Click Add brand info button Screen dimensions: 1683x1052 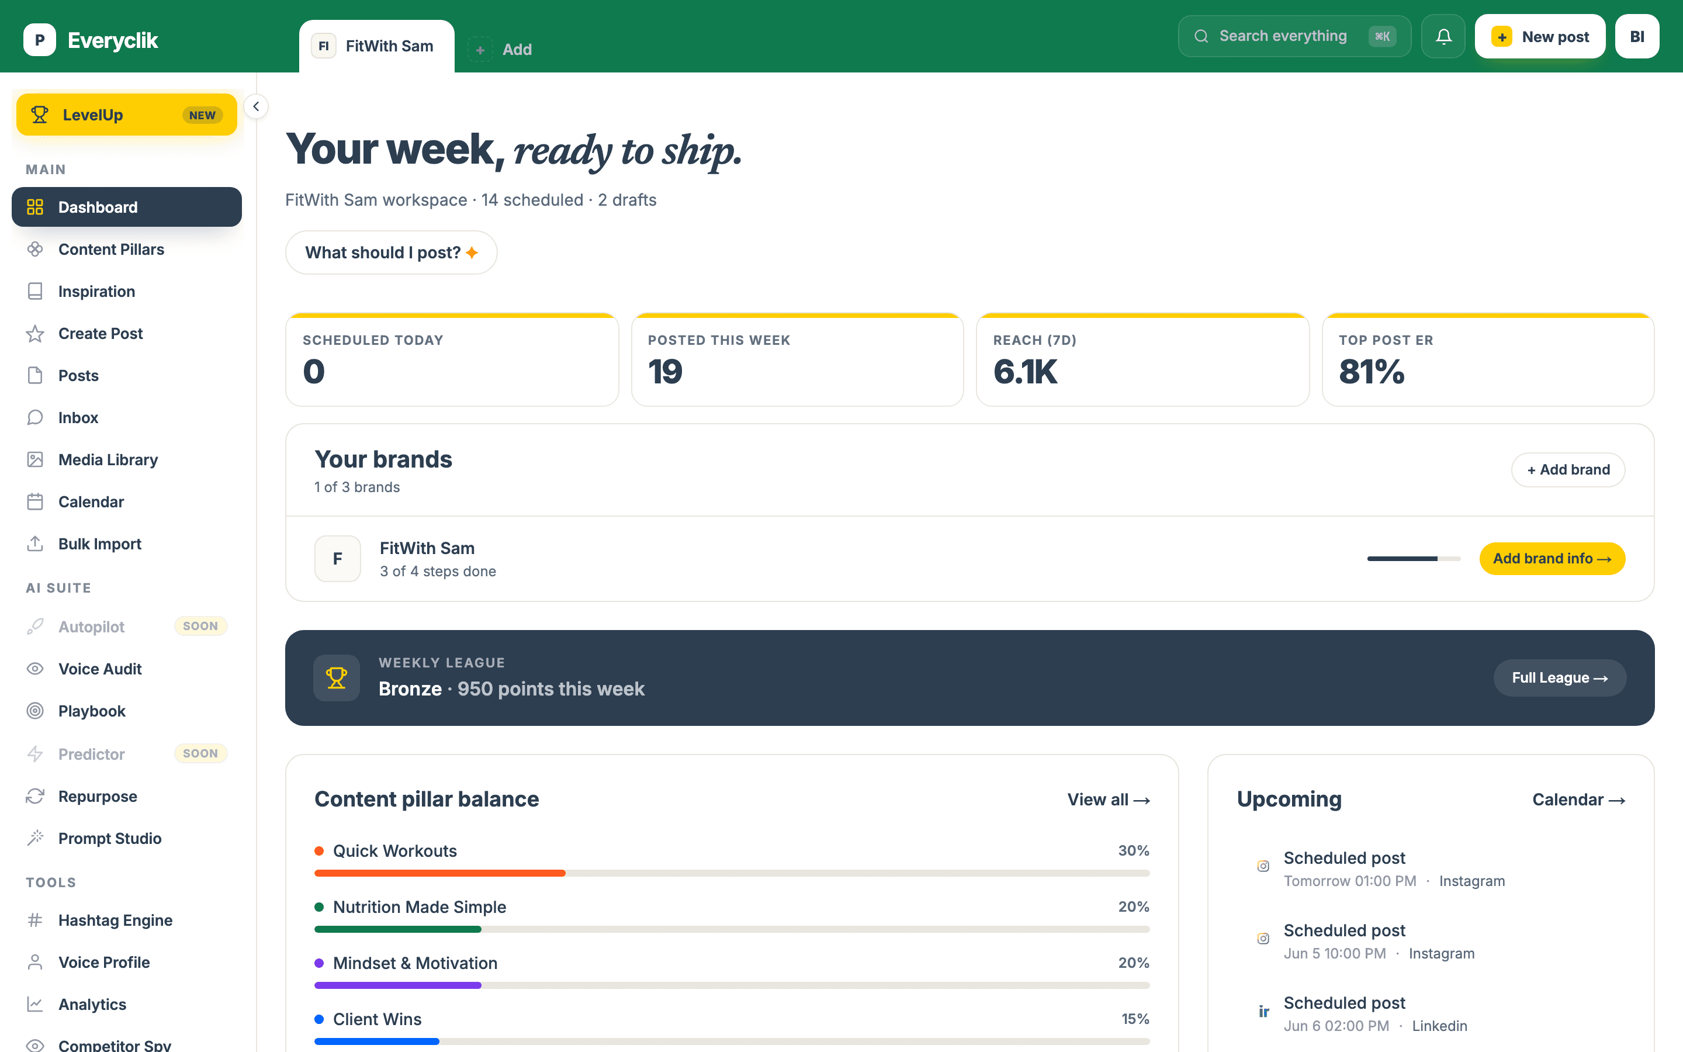pyautogui.click(x=1552, y=559)
